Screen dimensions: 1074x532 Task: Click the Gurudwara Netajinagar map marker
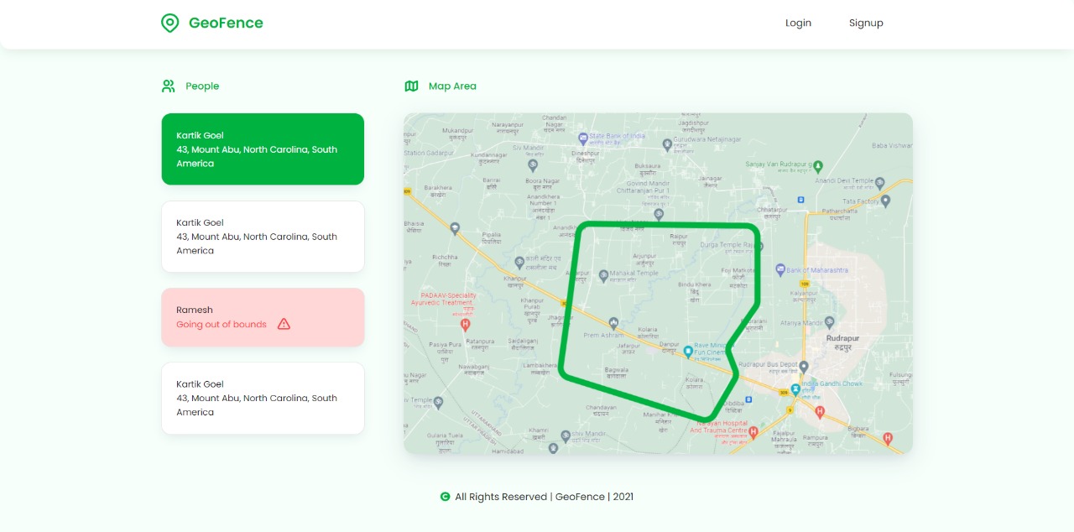[667, 144]
